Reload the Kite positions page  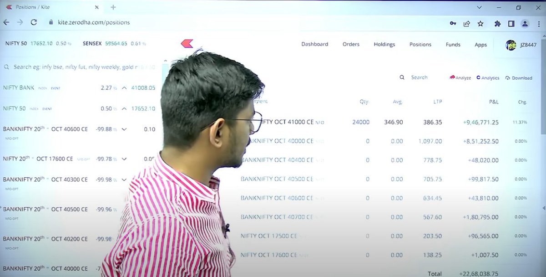point(34,22)
